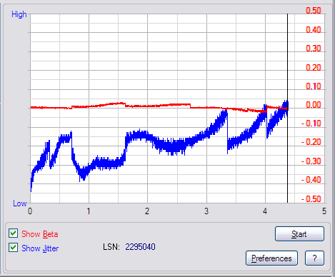The image size is (335, 277).
Task: Click the LSN value 2295040
Action: point(140,247)
